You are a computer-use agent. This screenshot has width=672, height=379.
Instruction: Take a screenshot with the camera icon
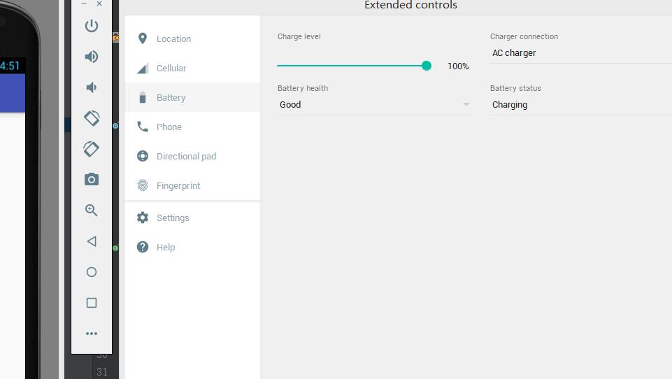[x=92, y=180]
